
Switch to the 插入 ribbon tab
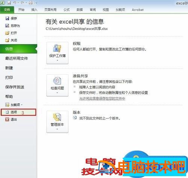click(34, 10)
